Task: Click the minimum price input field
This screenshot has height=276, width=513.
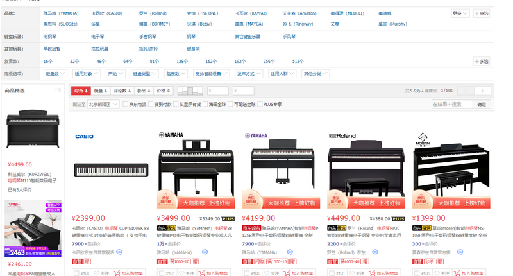Action: click(218, 91)
